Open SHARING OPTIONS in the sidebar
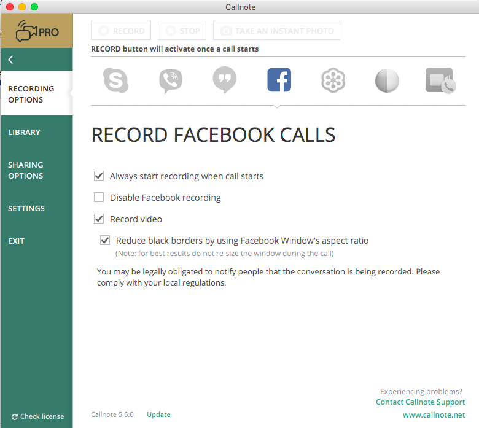This screenshot has width=479, height=428. click(26, 170)
